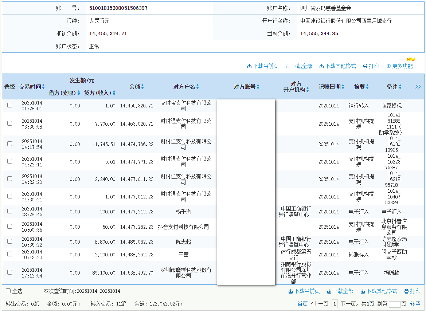Click the top 打印 printer icon

365,66
